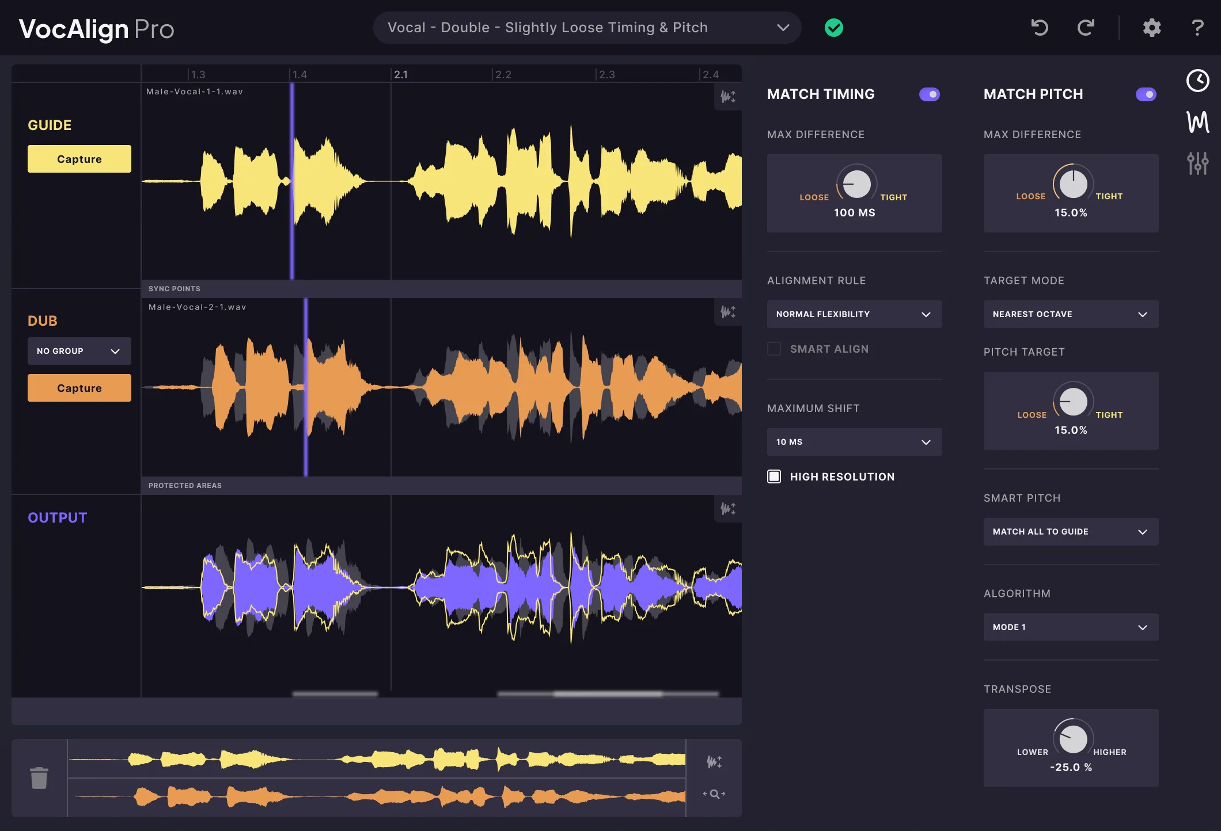Viewport: 1221px width, 831px height.
Task: Capture the Guide audio
Action: 79,159
